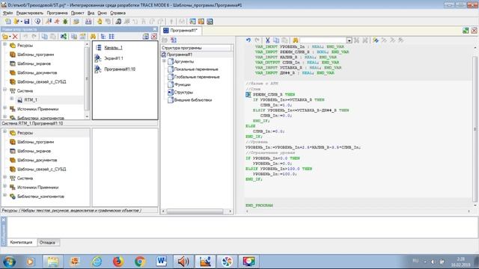The height and width of the screenshot is (269, 479).
Task: Click the green linked-nodes icon in navigator toolbar
Action: [x=63, y=37]
